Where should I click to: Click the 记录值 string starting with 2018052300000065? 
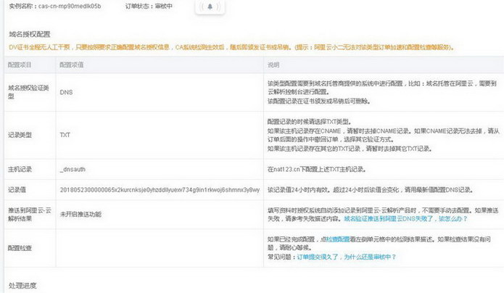pos(160,189)
